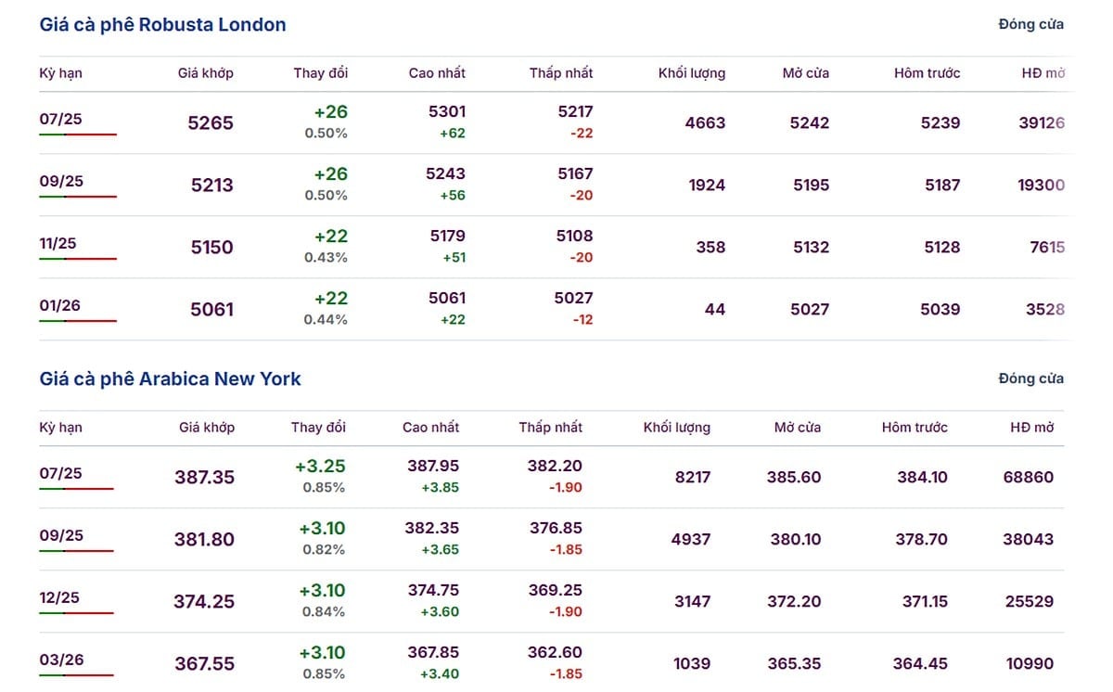Click the Arabica 'Đóng cửa' status label
1113x692 pixels.
pos(1031,378)
